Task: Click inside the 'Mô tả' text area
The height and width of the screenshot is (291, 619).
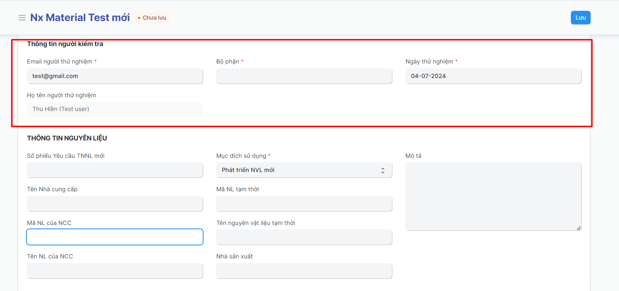Action: [493, 196]
